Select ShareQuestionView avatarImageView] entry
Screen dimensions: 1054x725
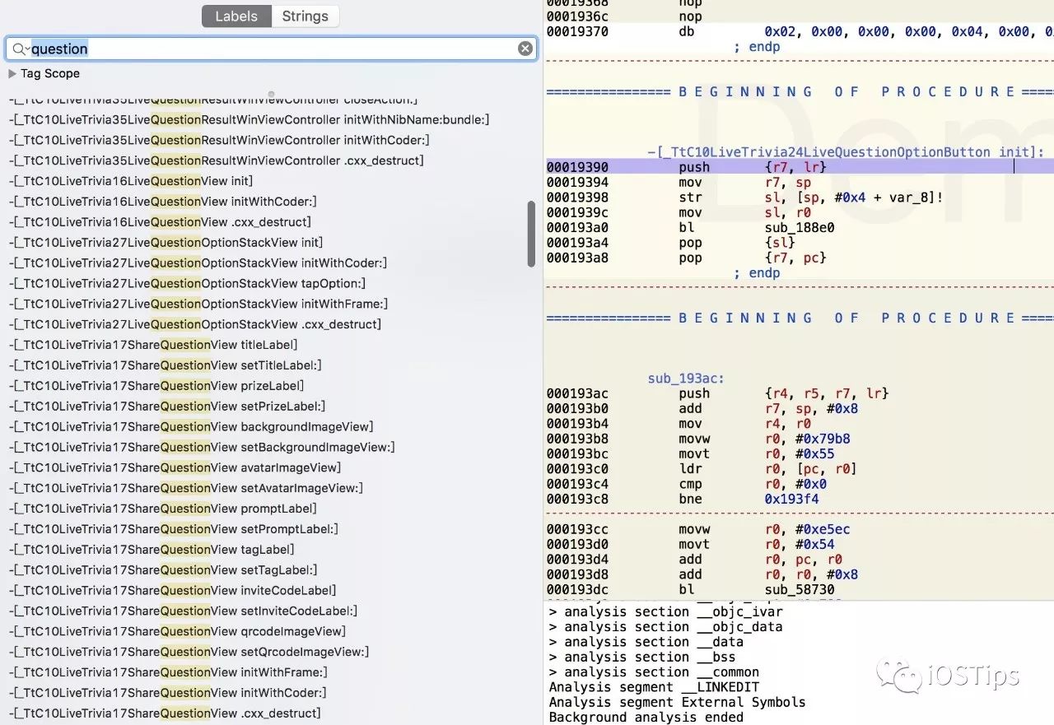[x=175, y=467]
